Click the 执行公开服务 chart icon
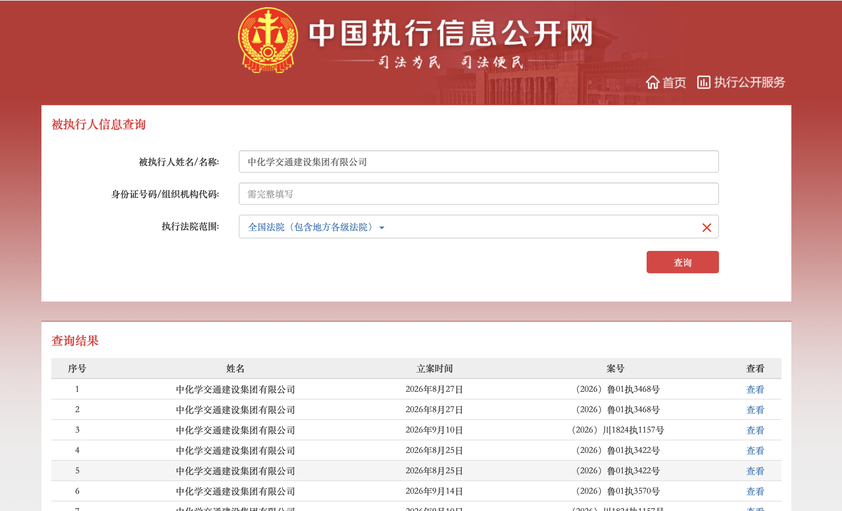This screenshot has height=511, width=842. [x=703, y=82]
